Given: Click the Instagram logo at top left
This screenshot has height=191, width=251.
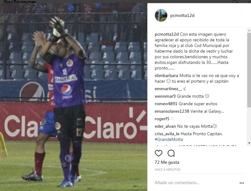Looking at the screenshot, I should click(20, 2).
